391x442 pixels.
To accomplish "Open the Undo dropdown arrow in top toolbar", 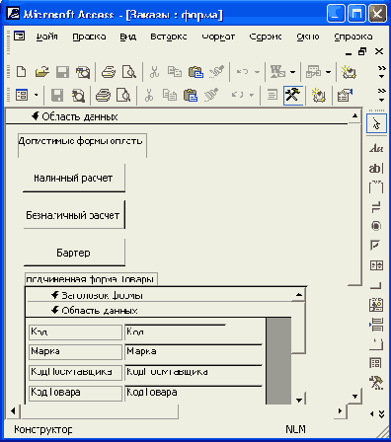I will tap(257, 71).
